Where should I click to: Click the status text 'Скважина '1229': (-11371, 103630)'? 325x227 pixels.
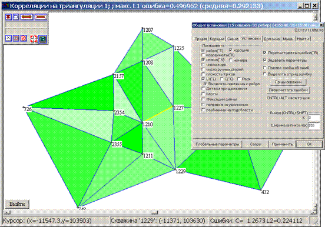(158, 221)
